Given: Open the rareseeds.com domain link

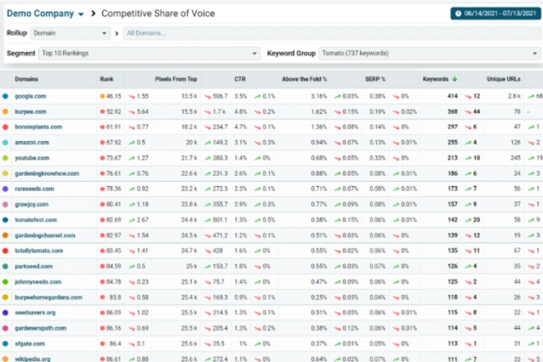Looking at the screenshot, I should pyautogui.click(x=34, y=189).
